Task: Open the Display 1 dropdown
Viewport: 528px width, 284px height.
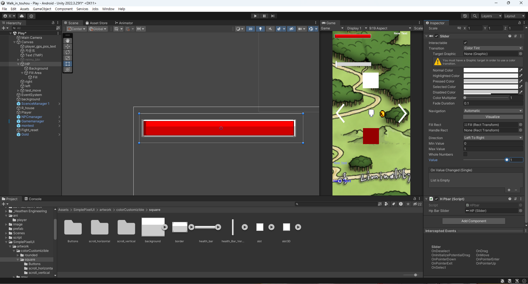Action: click(357, 28)
